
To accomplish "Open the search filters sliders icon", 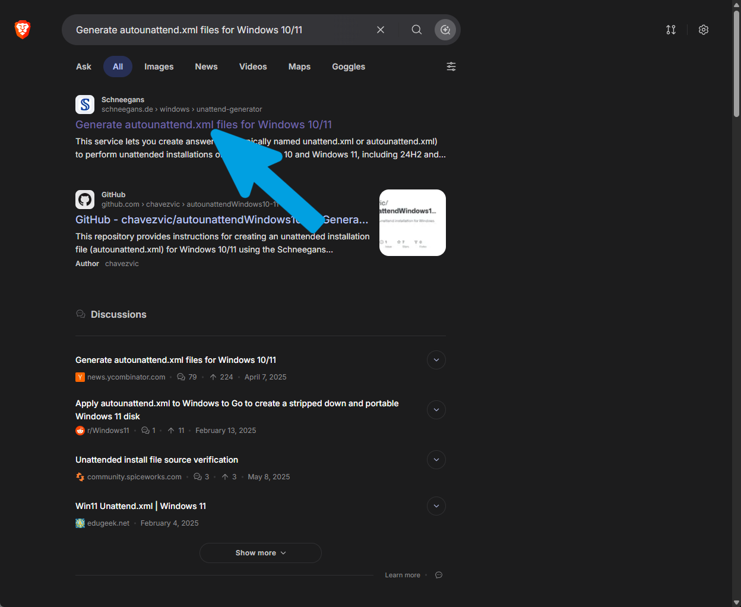I will click(x=451, y=67).
